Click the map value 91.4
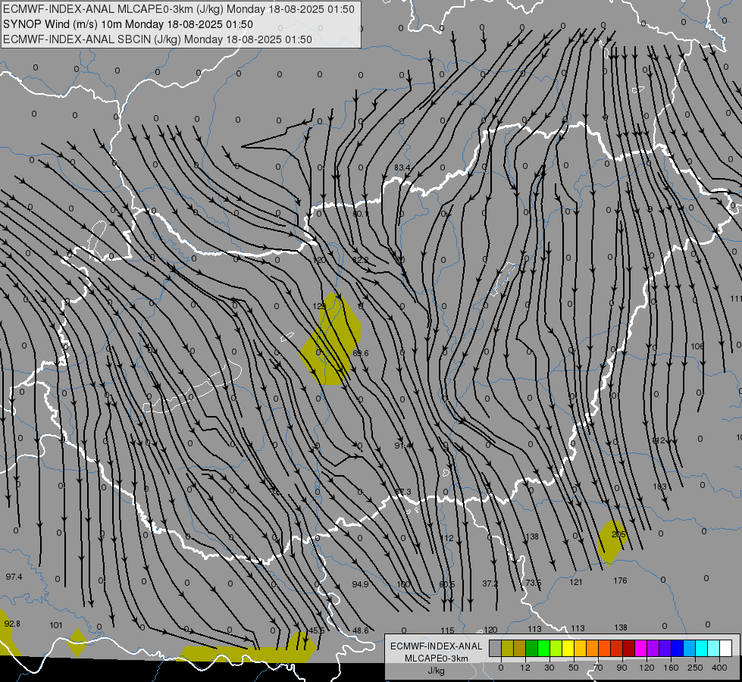This screenshot has width=742, height=682. 402,446
